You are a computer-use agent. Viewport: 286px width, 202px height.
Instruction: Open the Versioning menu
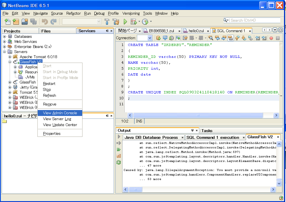pyautogui.click(x=131, y=14)
